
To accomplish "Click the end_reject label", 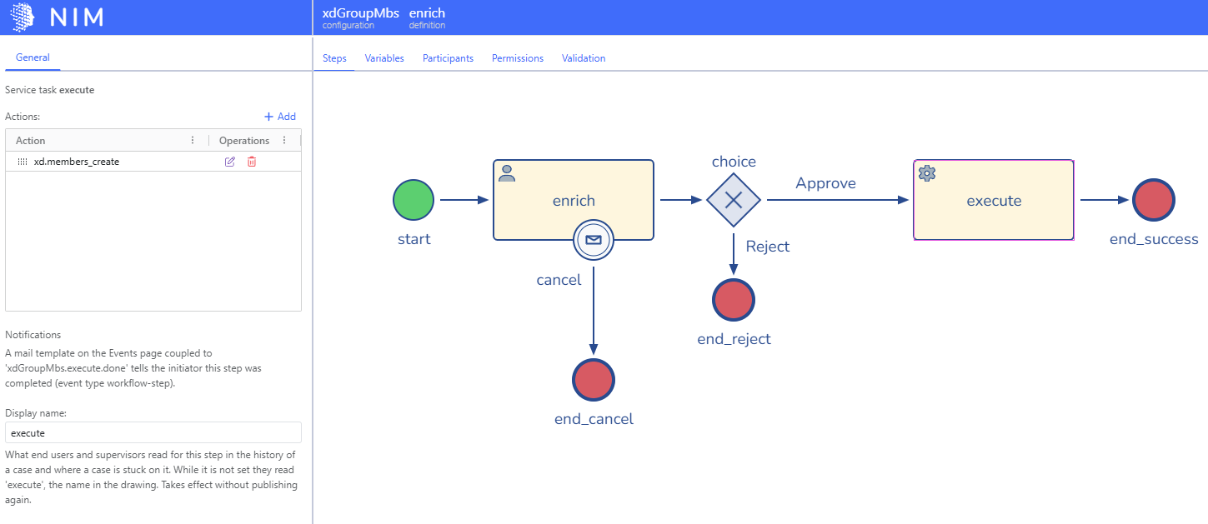I will (x=734, y=339).
